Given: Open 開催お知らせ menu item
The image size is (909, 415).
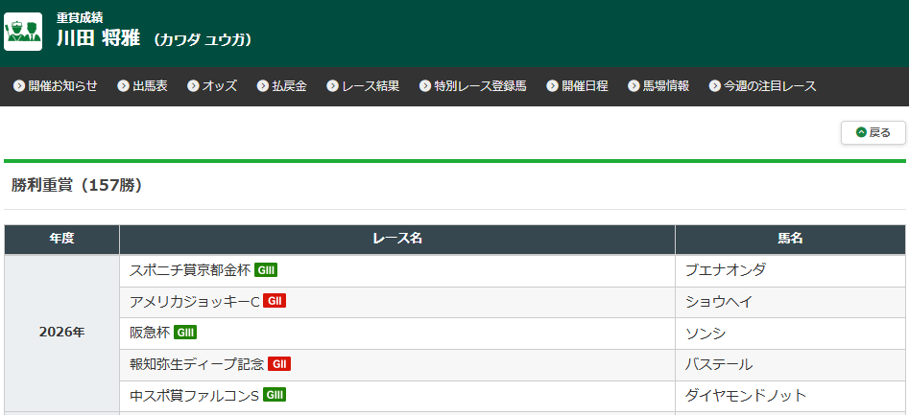Looking at the screenshot, I should click(x=55, y=86).
